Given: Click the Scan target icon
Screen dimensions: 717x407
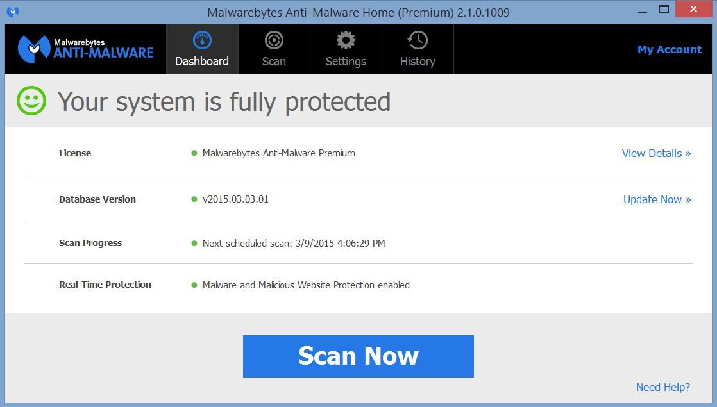Looking at the screenshot, I should [x=274, y=41].
